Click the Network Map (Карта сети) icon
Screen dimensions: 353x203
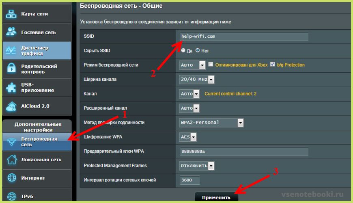[x=11, y=14]
